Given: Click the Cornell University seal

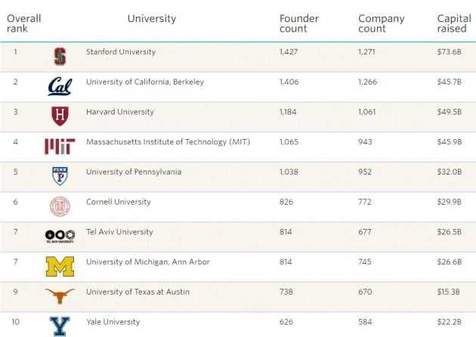Looking at the screenshot, I should 60,206.
